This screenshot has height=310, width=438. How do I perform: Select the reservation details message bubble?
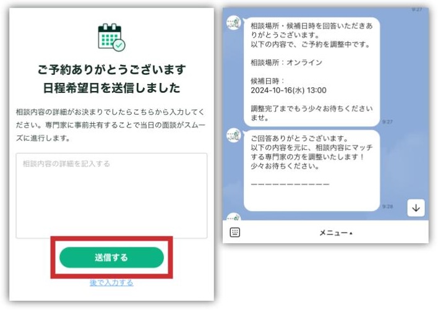tap(311, 72)
